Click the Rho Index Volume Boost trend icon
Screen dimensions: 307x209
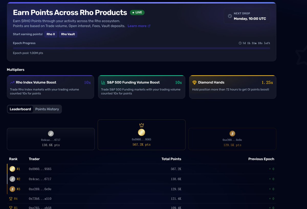[12, 82]
